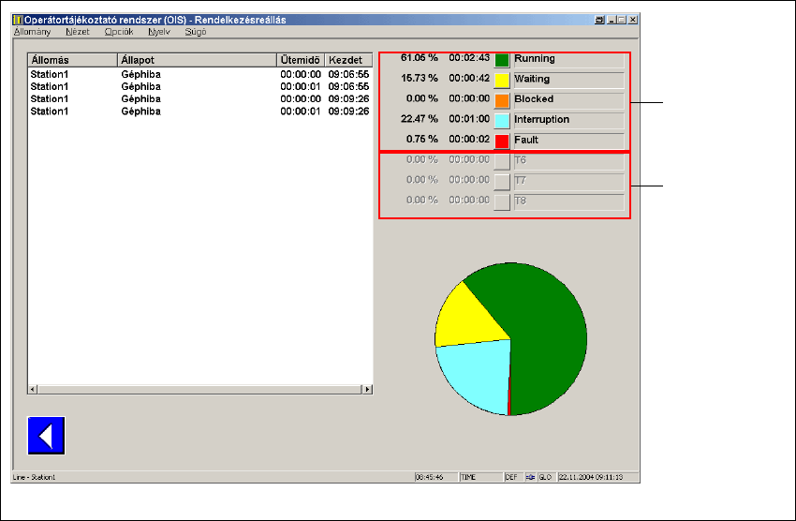This screenshot has height=521, width=796.
Task: Open the Opciók menu
Action: pyautogui.click(x=119, y=31)
